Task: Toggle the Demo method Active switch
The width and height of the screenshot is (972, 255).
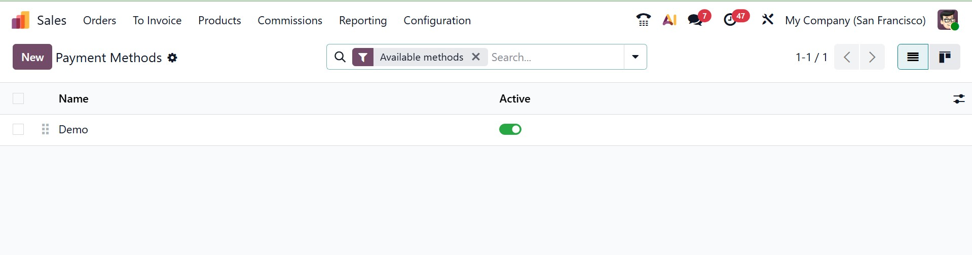Action: pyautogui.click(x=510, y=130)
